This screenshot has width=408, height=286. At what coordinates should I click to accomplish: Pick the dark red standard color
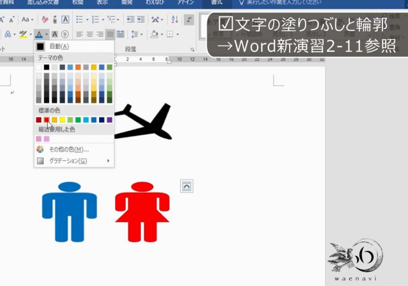coord(39,120)
